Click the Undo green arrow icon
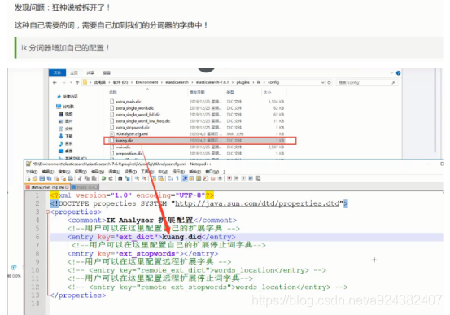Screen dimensions: 450x315 click(103, 178)
